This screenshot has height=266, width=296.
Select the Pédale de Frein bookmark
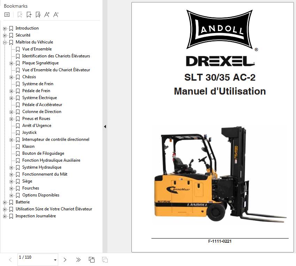(x=36, y=91)
